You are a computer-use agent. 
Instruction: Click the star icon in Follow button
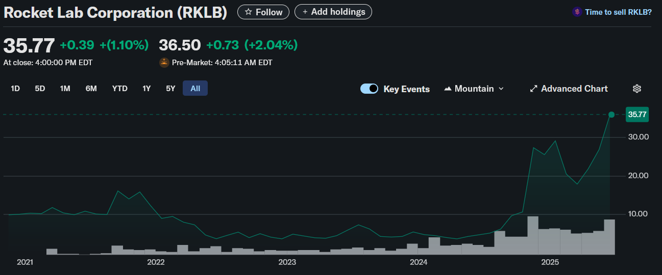point(249,12)
